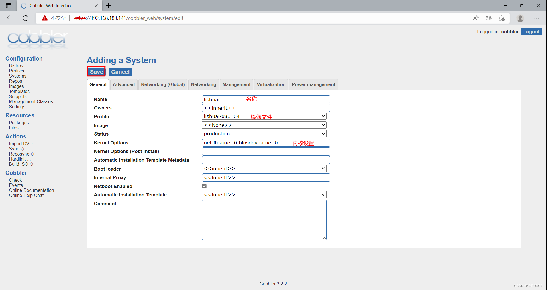Click the Internal Proxy input field
This screenshot has height=290, width=547.
266,178
